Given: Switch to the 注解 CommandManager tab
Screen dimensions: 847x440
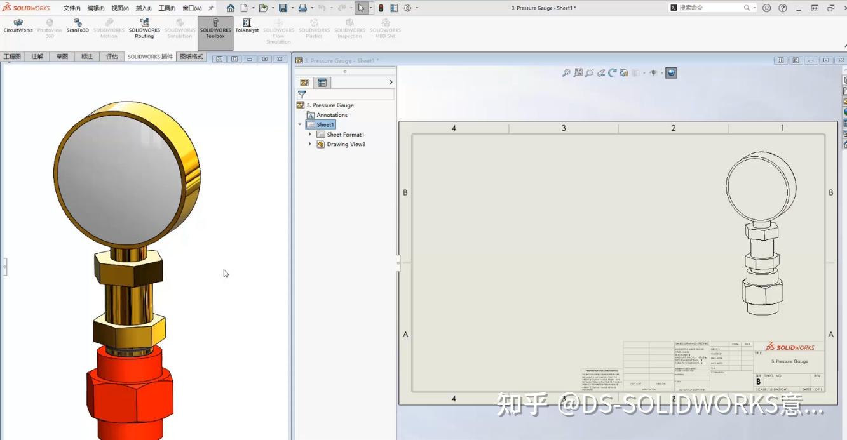Looking at the screenshot, I should click(x=37, y=56).
